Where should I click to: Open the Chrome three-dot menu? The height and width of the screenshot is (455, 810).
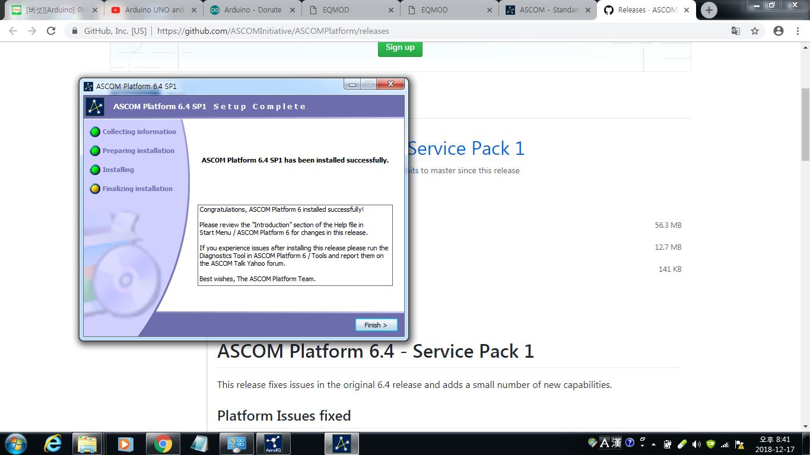coord(797,31)
